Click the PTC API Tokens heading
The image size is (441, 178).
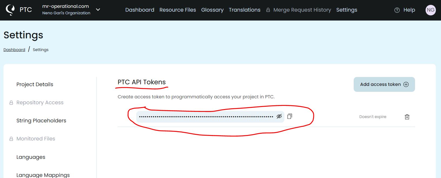point(142,82)
